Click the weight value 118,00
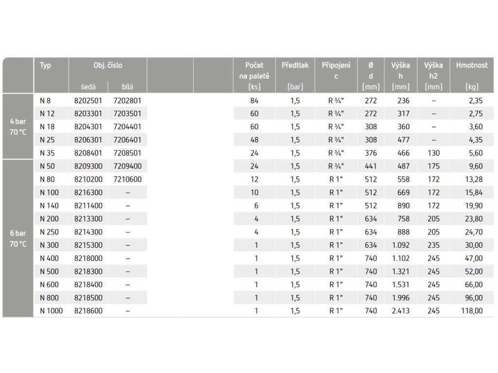Image resolution: width=498 pixels, height=373 pixels. [x=472, y=311]
